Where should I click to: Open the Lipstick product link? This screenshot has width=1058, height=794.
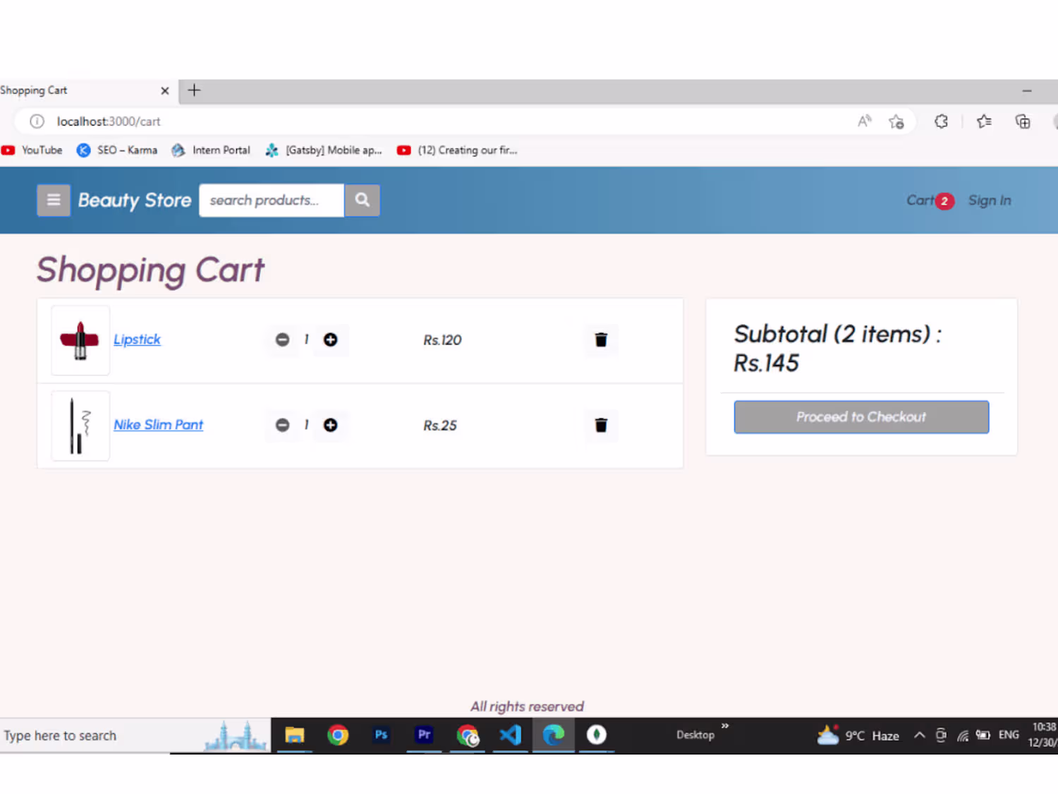(137, 339)
